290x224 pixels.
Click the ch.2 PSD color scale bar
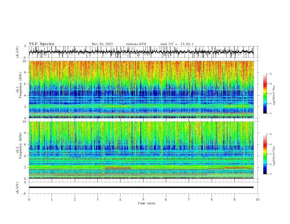[265, 154]
